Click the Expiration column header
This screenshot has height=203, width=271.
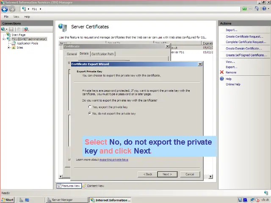pyautogui.click(x=207, y=43)
